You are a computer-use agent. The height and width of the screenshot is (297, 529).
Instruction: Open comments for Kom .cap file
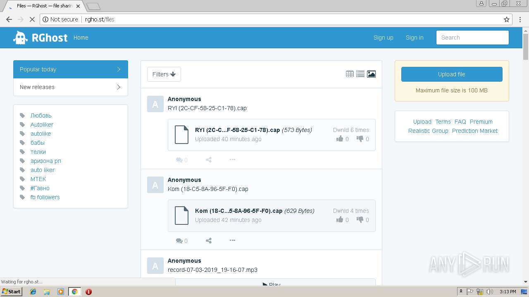[x=181, y=241]
